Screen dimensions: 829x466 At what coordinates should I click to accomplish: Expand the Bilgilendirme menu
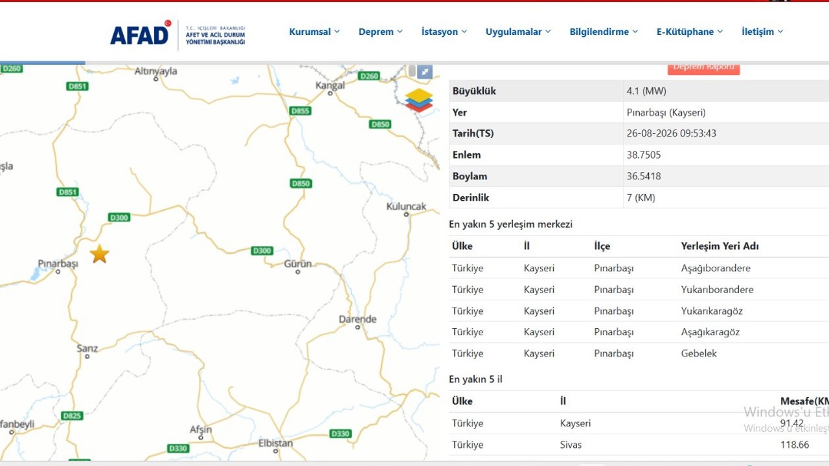coord(604,32)
